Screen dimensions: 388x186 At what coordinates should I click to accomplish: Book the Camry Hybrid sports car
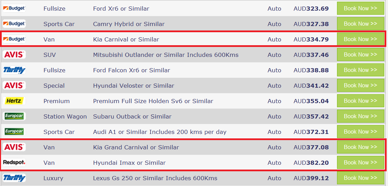click(360, 24)
